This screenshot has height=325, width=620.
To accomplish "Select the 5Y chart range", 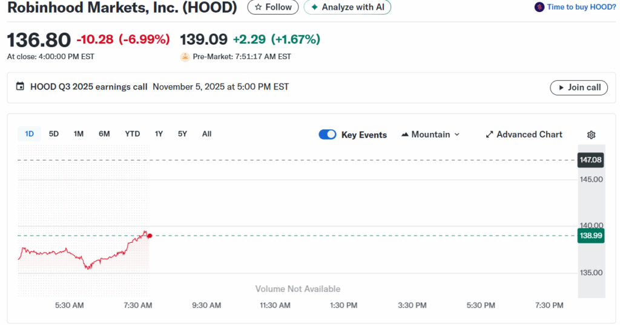I will pos(182,134).
